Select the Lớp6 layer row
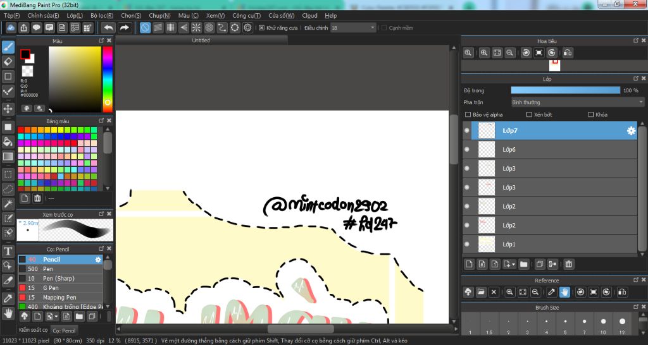The height and width of the screenshot is (345, 648). (x=550, y=149)
